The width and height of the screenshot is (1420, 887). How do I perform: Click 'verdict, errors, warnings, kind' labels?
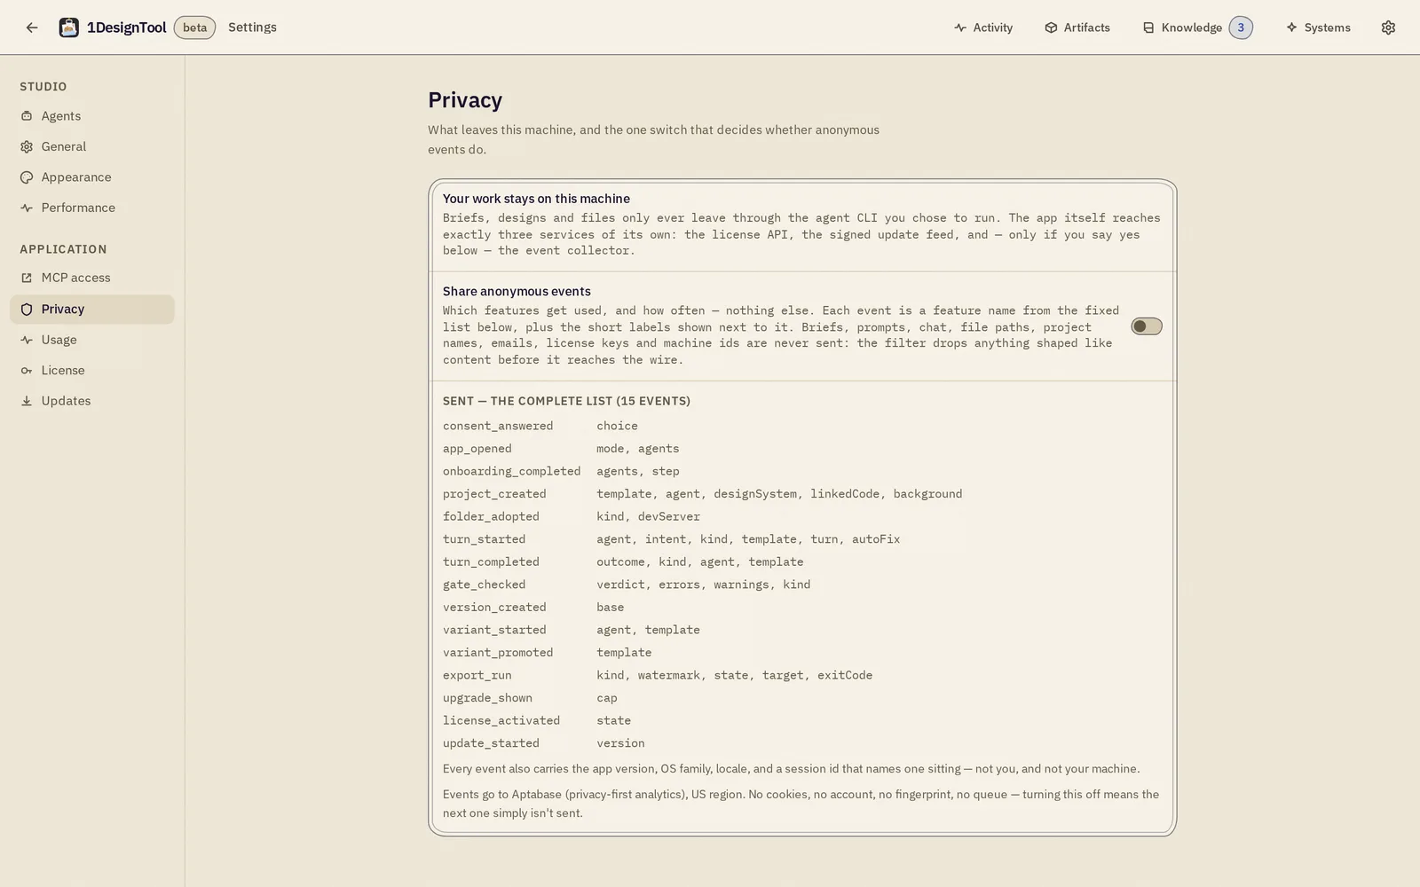(x=703, y=585)
